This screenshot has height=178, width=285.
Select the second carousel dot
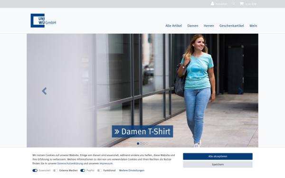point(141,143)
